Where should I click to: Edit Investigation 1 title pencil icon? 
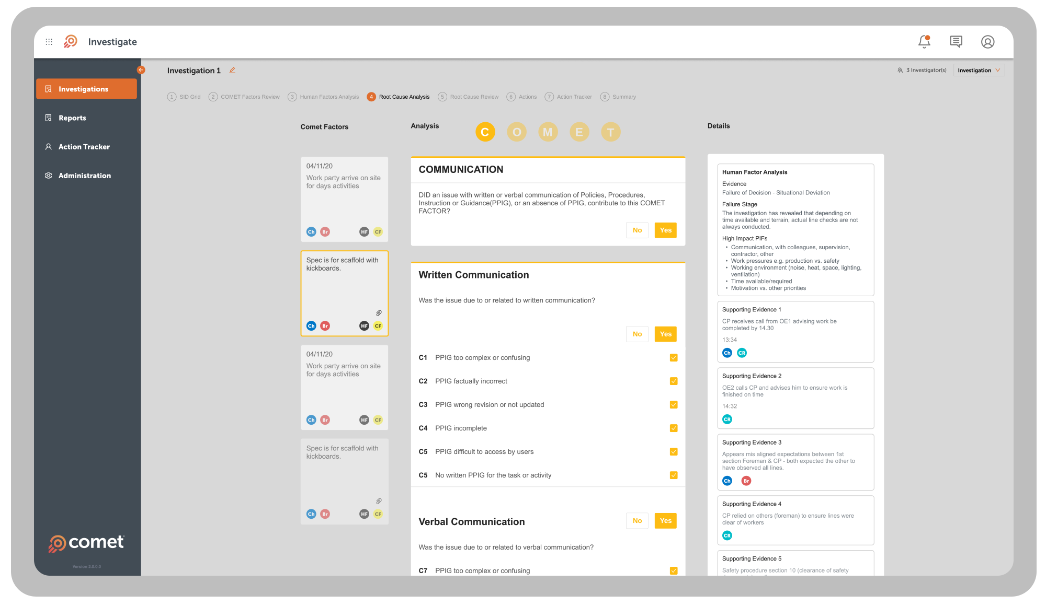pos(232,70)
